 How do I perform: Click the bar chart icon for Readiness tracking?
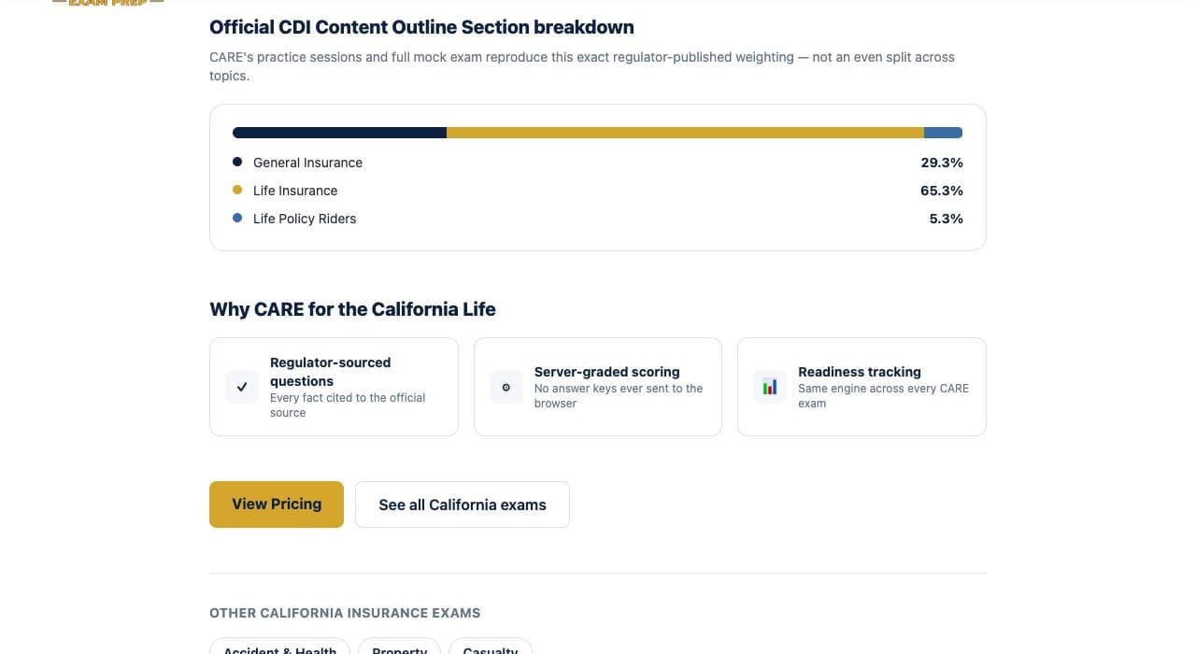[x=770, y=387]
